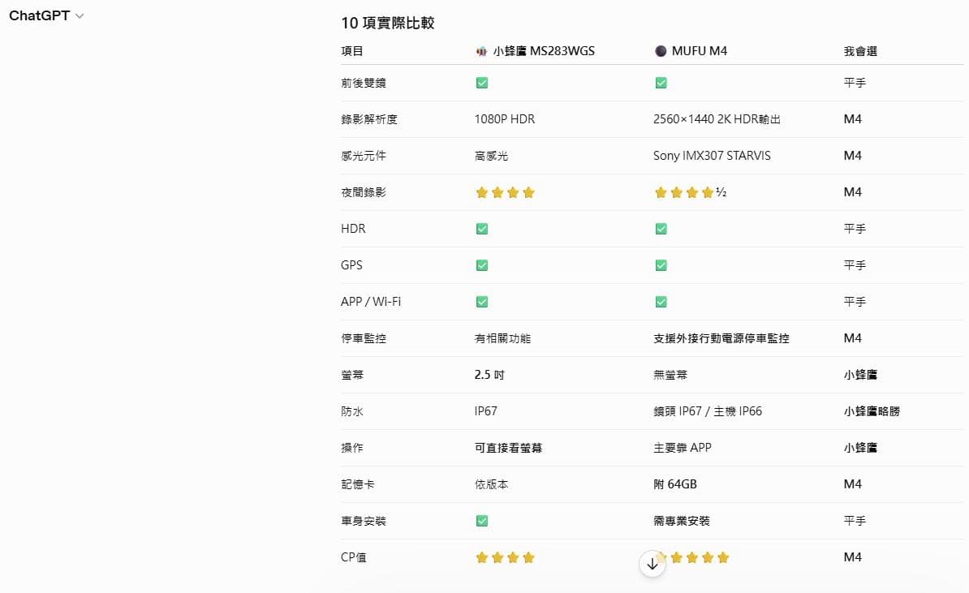Viewport: 969px width, 593px height.
Task: Click the 車身安裝 row label
Action: [x=364, y=521]
